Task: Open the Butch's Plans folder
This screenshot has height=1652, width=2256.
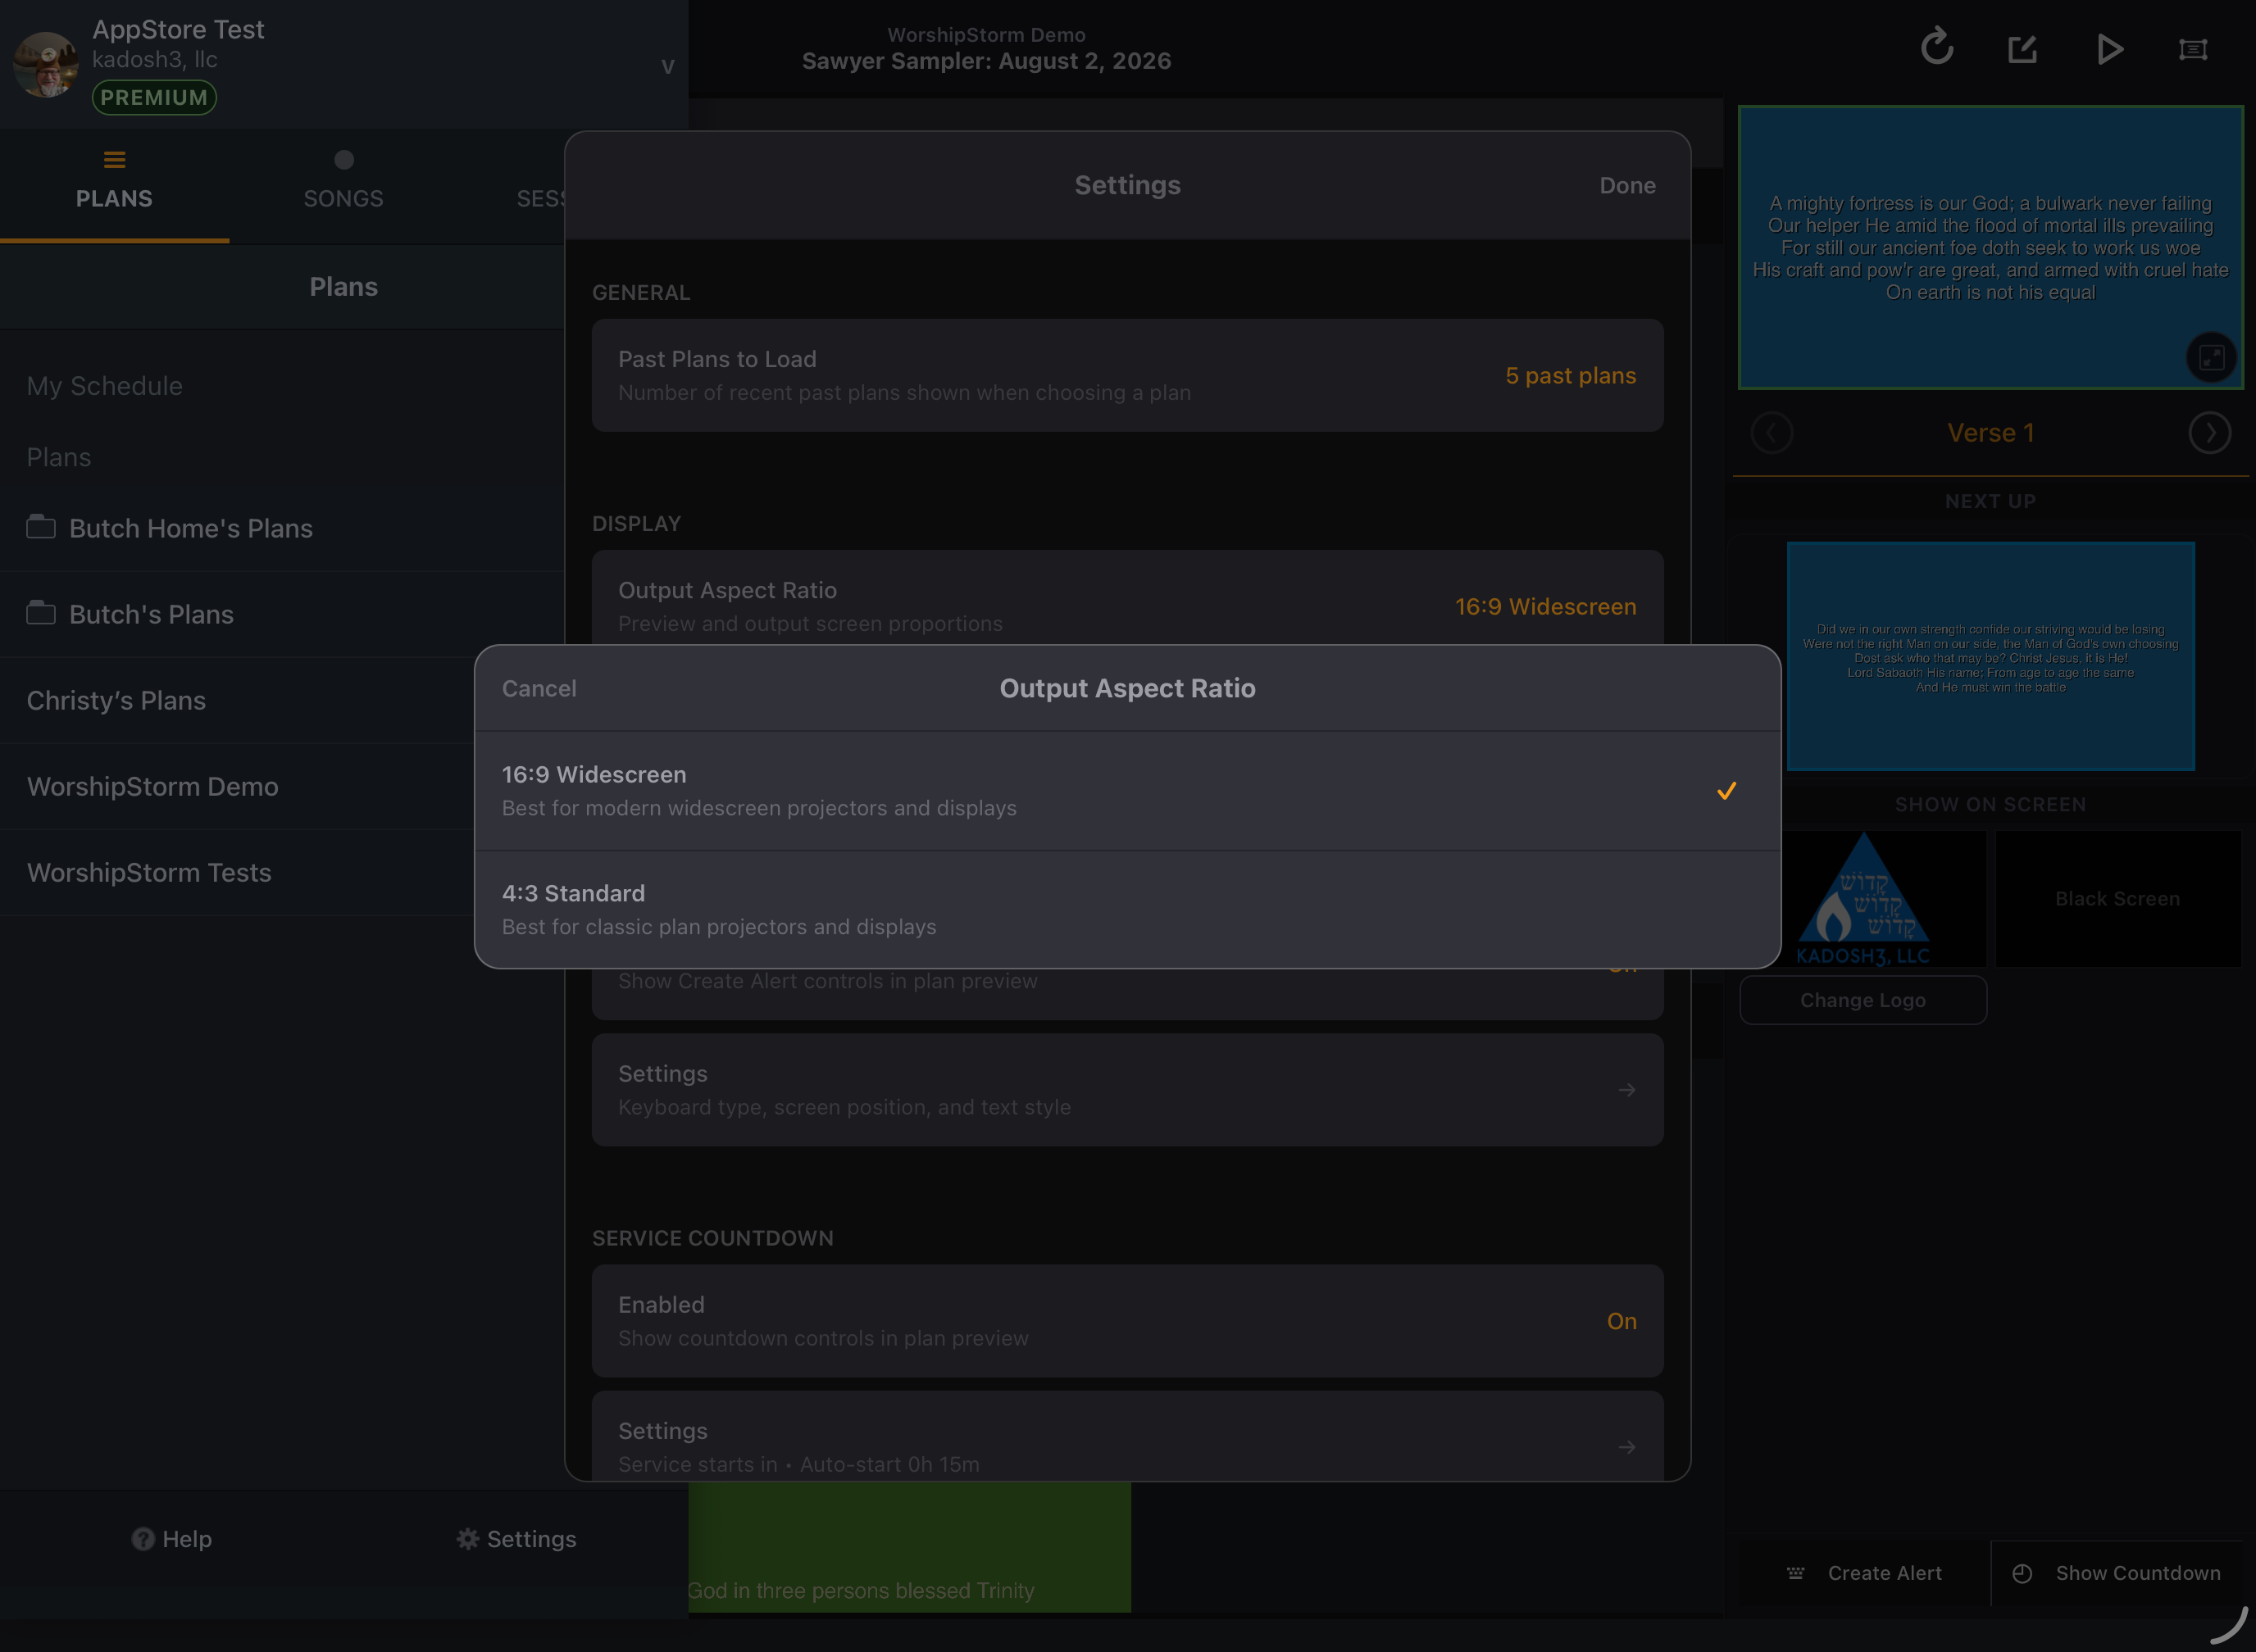Action: (282, 614)
